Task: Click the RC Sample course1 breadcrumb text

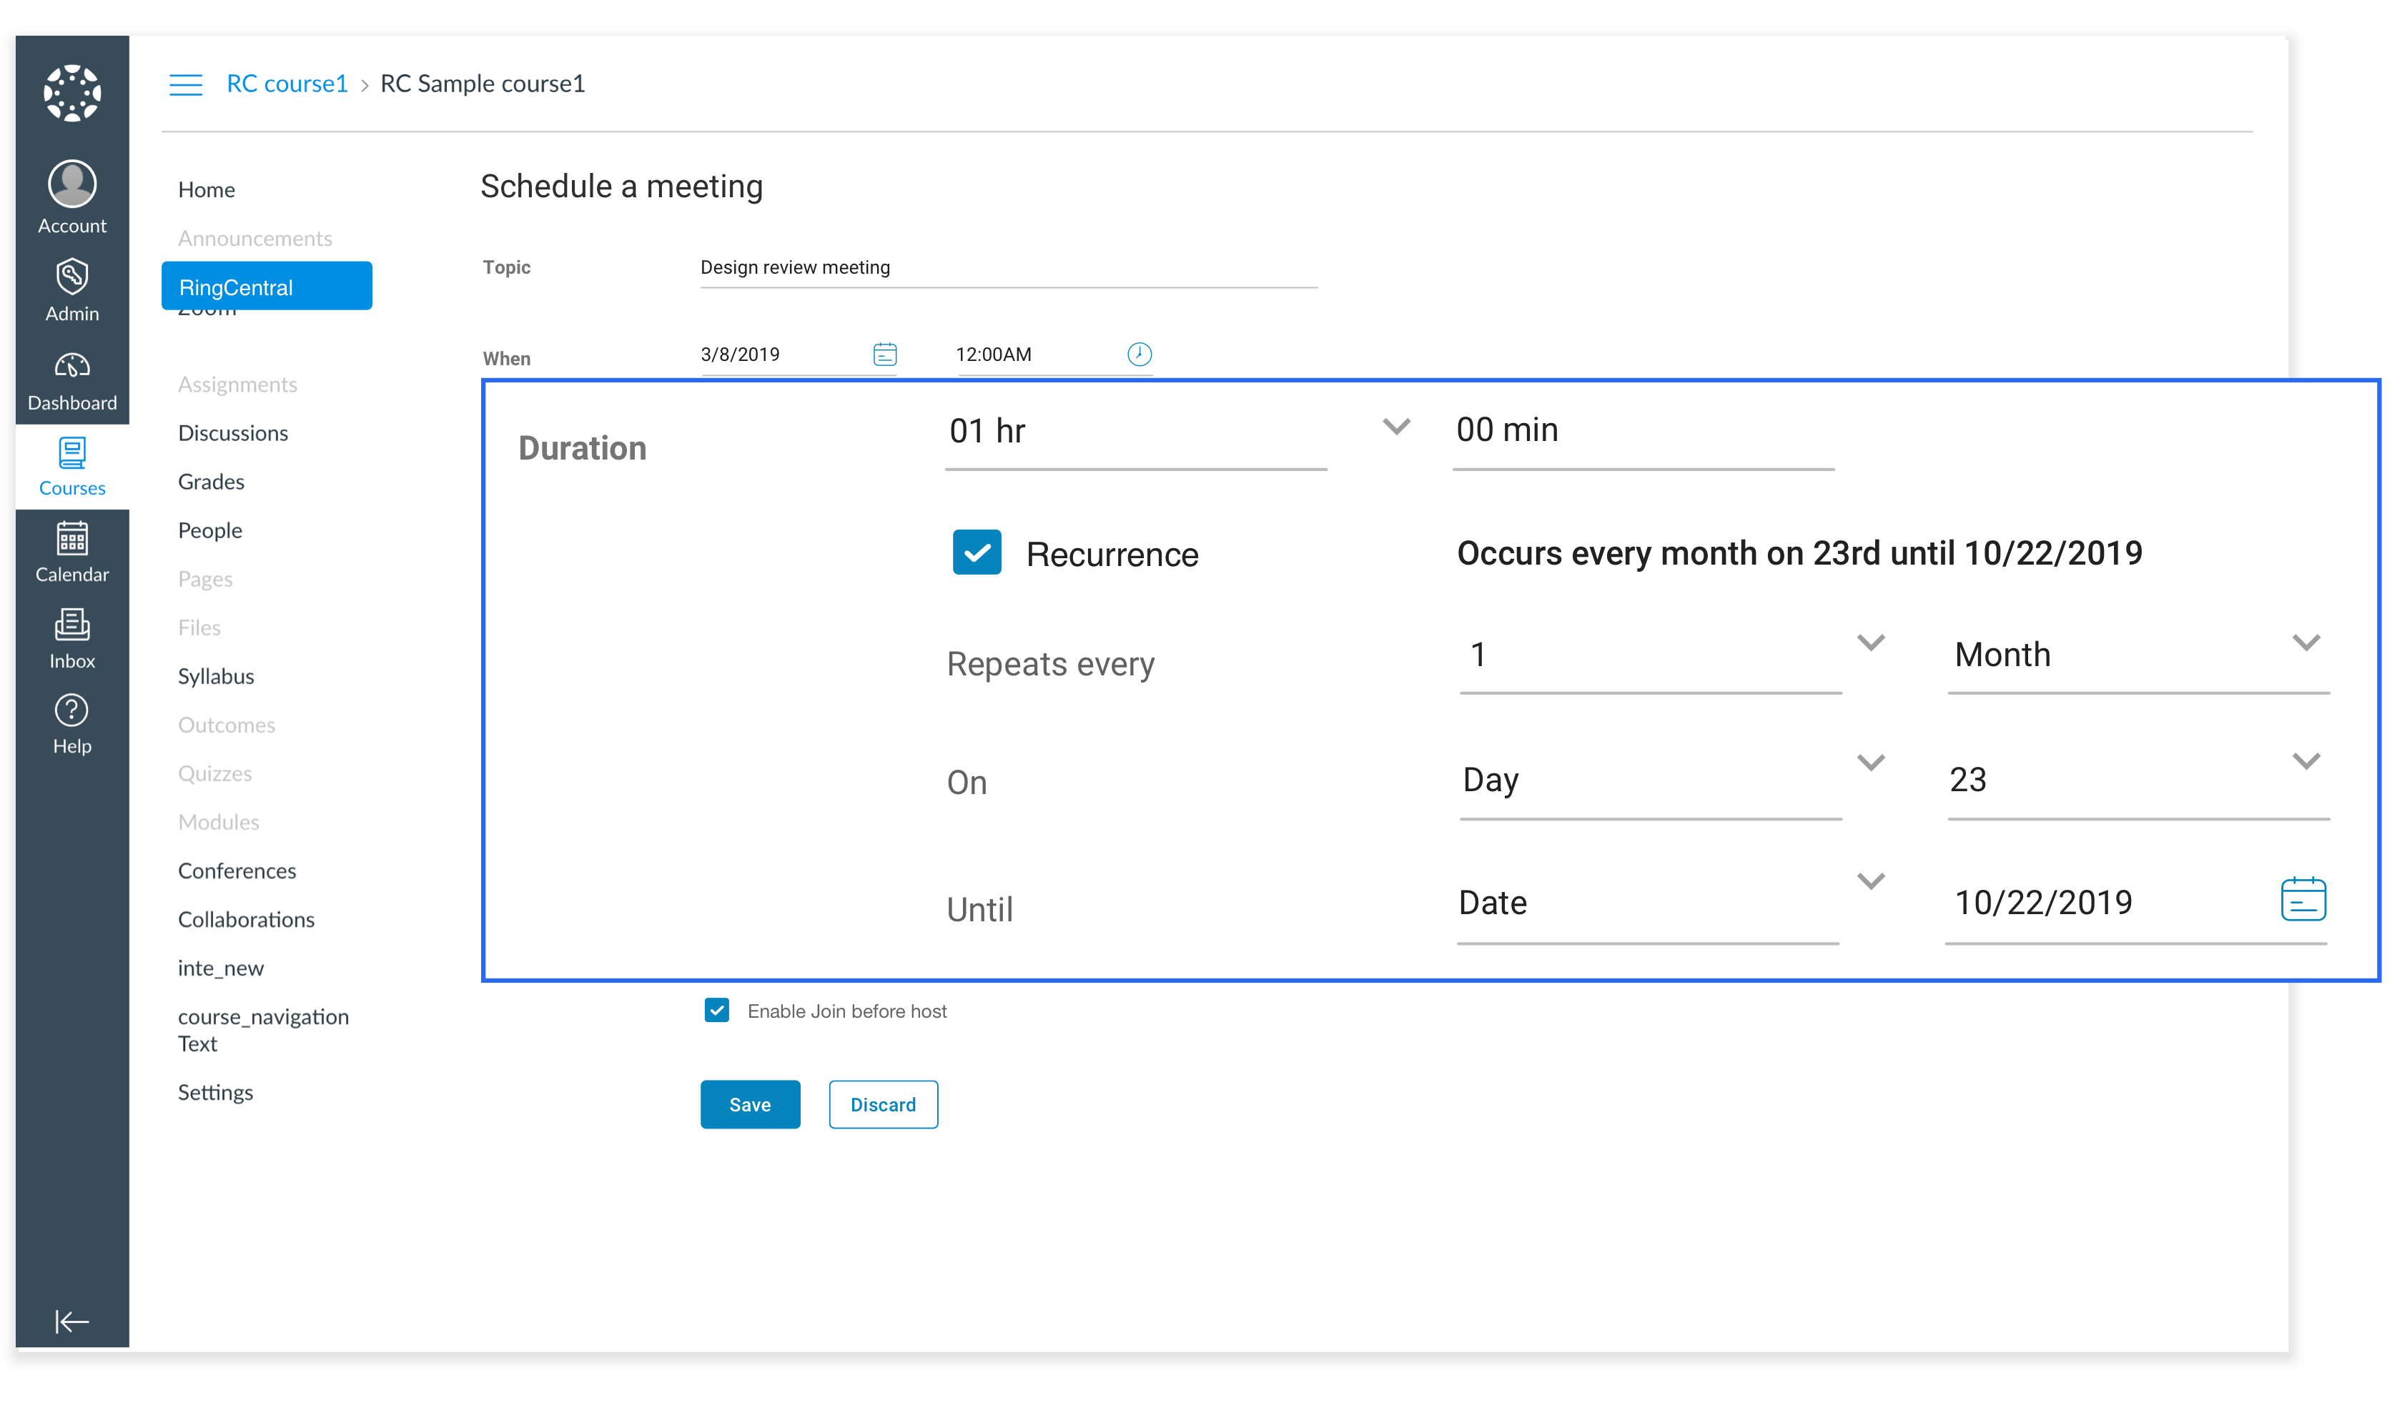Action: tap(483, 84)
